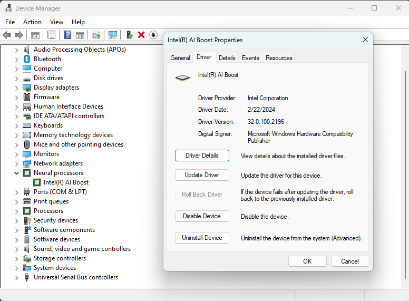Click the driver date 2/22/2024
The height and width of the screenshot is (301, 409).
[x=261, y=110]
